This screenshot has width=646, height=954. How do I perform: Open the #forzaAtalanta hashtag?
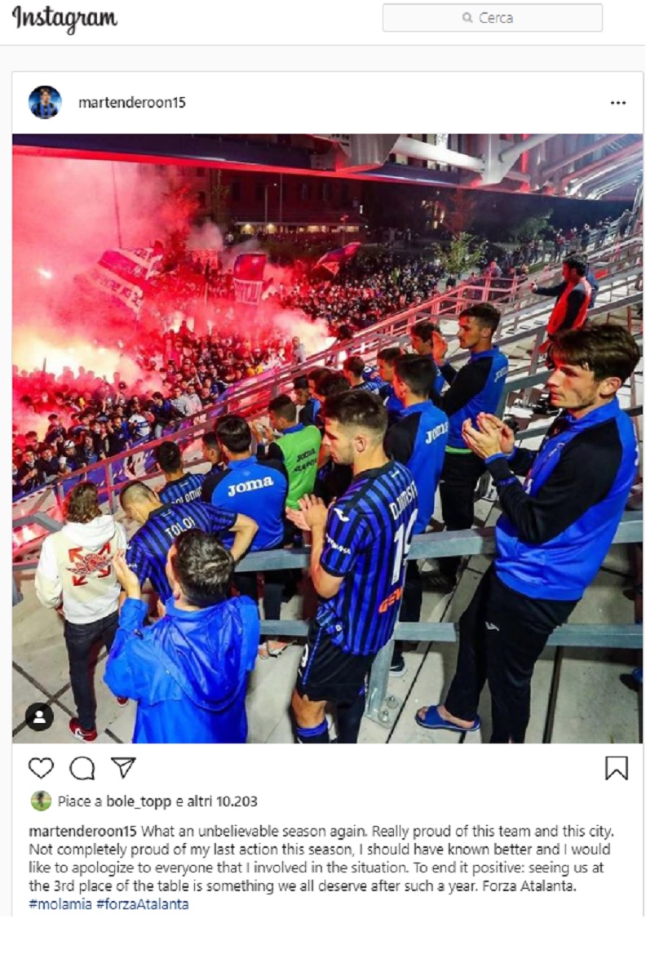click(x=143, y=904)
